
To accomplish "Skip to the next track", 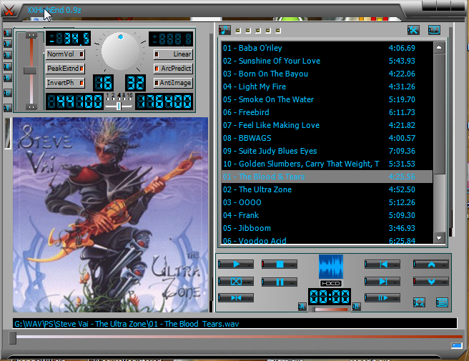I will pos(382,281).
